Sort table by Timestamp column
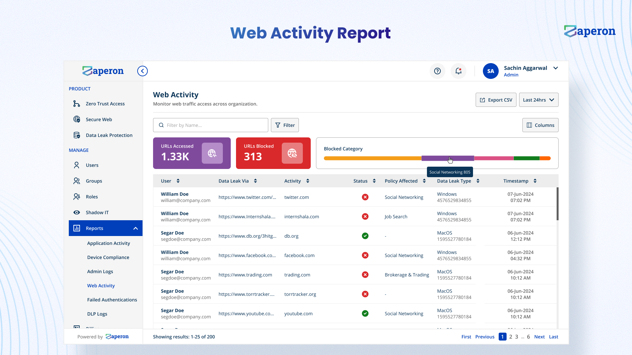 (535, 181)
